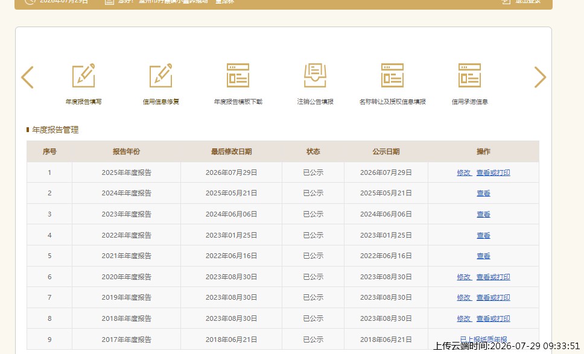The width and height of the screenshot is (584, 354).
Task: Click 查看或打印 for the 2019年年度报告
Action: (493, 297)
